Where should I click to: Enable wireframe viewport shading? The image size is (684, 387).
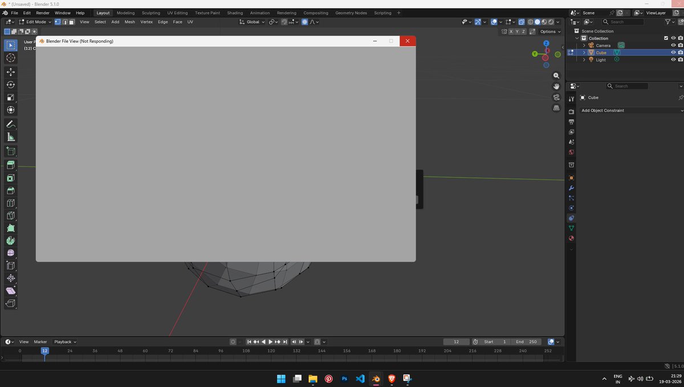(x=531, y=22)
